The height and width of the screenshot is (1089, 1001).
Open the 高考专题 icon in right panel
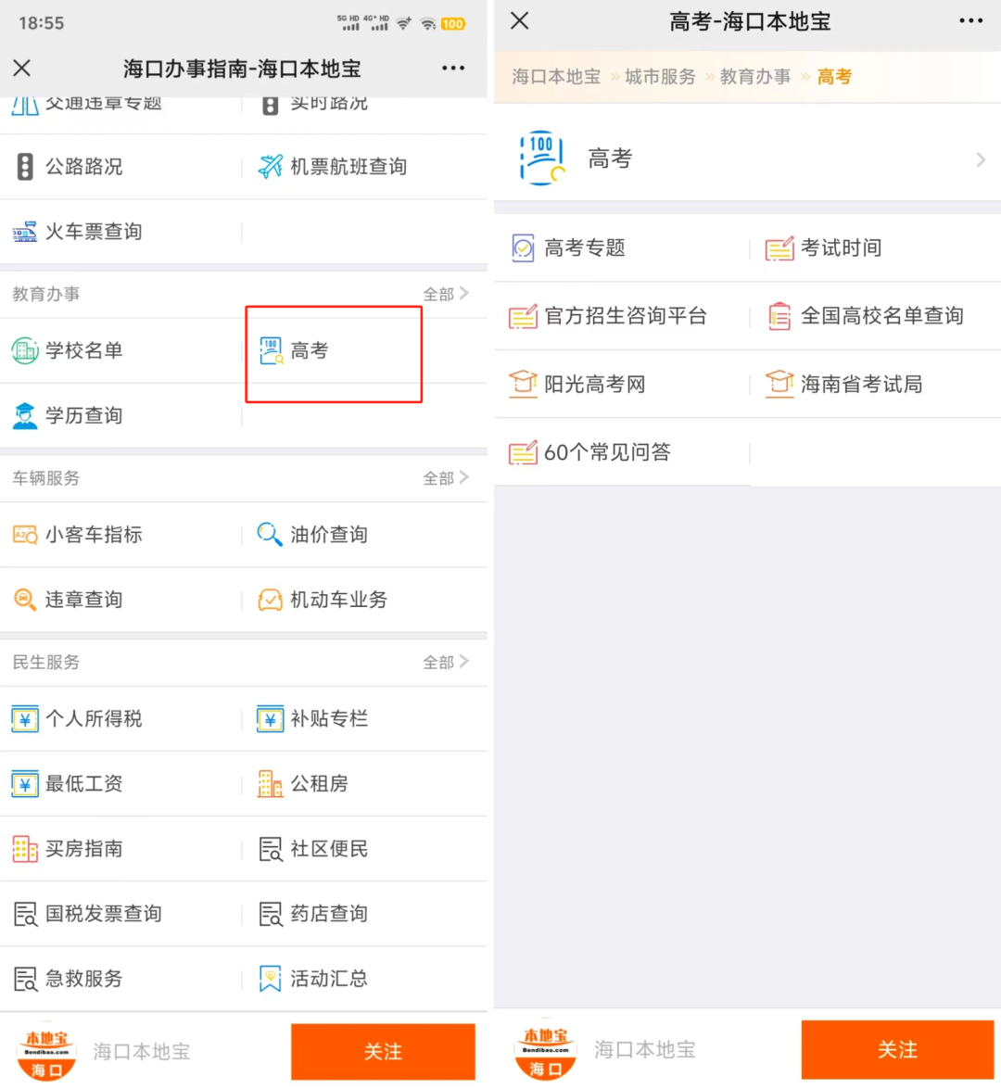(x=523, y=248)
